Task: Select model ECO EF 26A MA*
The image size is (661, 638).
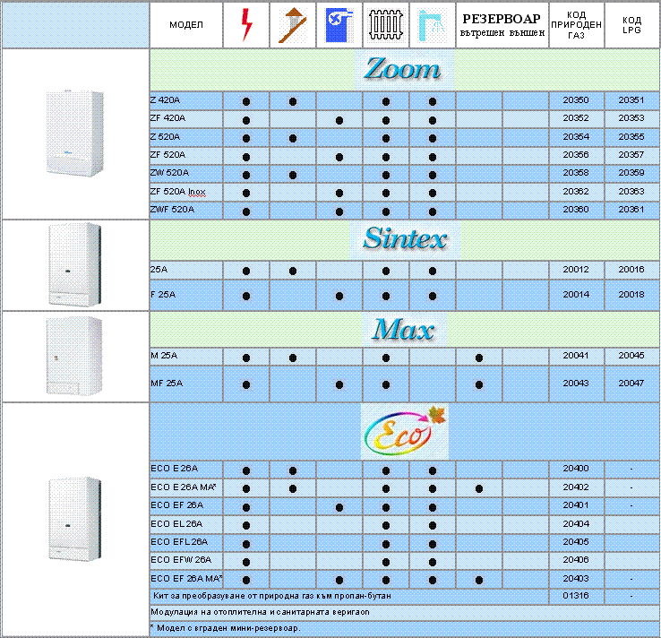Action: [x=186, y=579]
